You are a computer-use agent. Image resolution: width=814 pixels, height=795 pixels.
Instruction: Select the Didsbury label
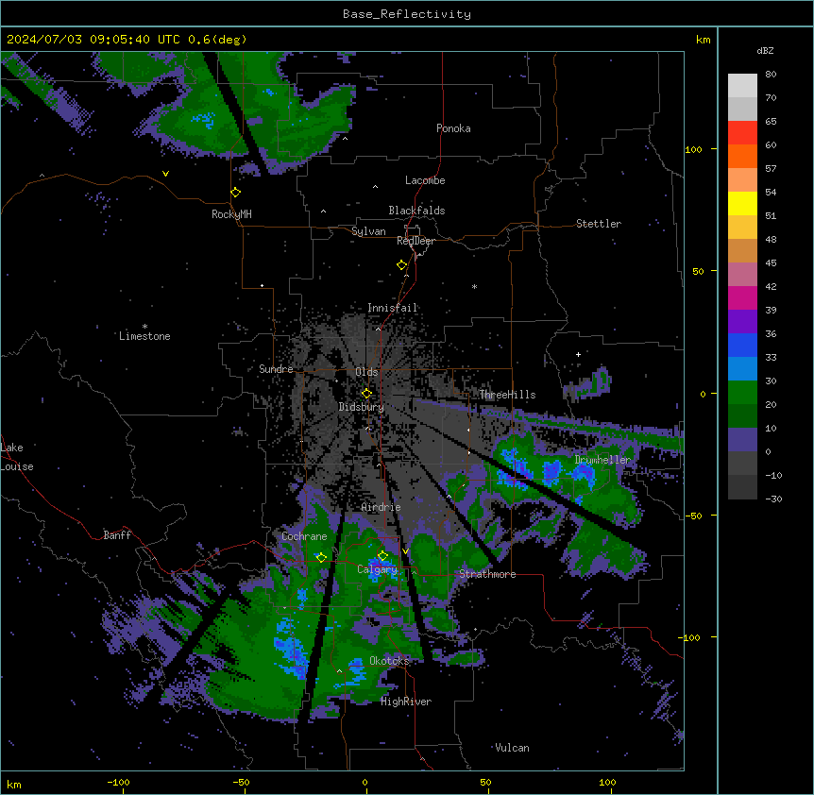362,407
